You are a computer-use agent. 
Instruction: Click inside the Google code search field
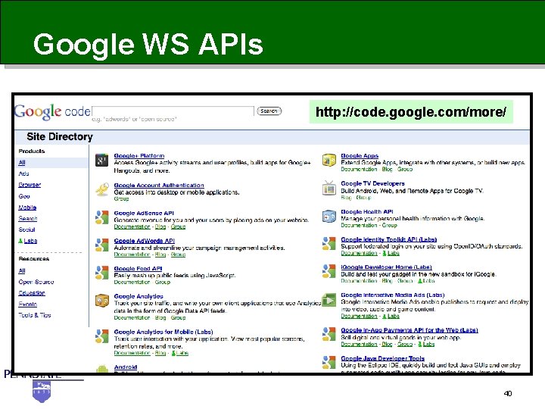click(x=173, y=111)
